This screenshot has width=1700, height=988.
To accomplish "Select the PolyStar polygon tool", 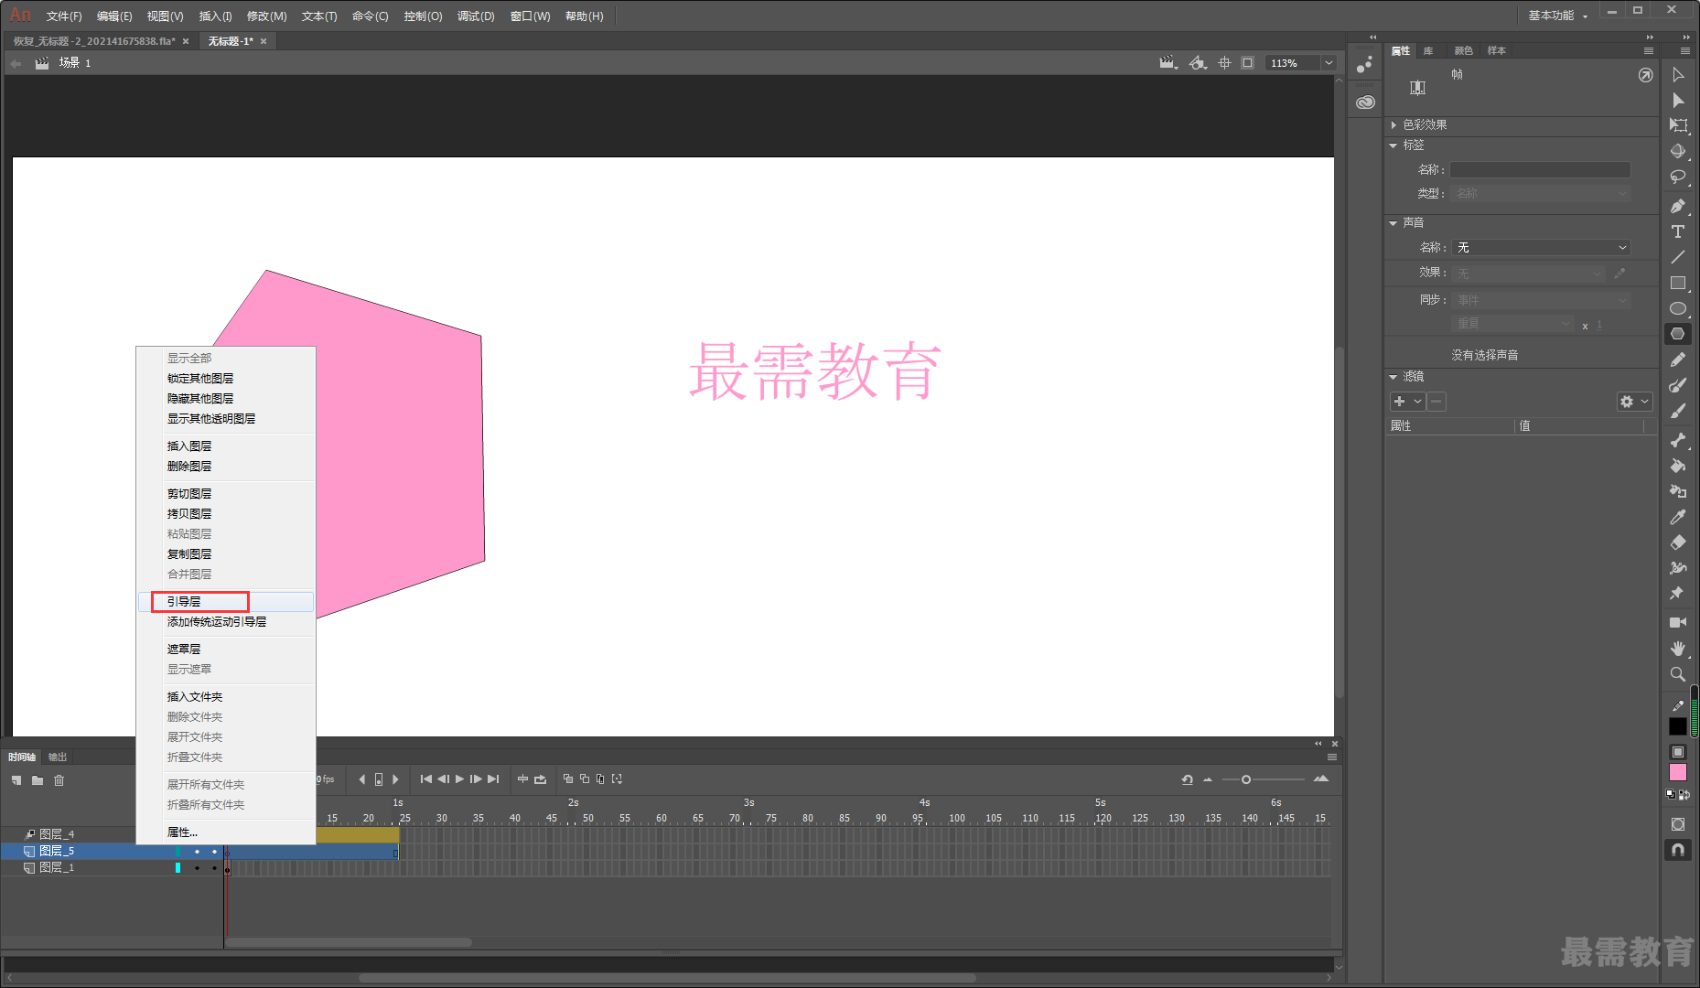I will click(1678, 334).
